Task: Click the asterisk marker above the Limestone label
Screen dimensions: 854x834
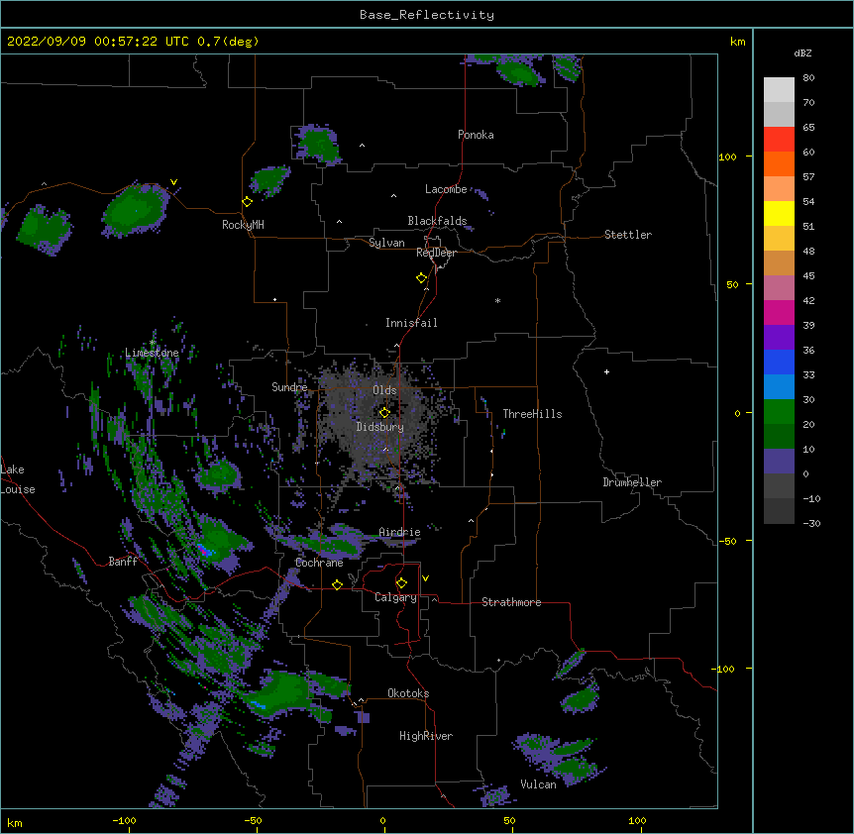Action: (153, 342)
